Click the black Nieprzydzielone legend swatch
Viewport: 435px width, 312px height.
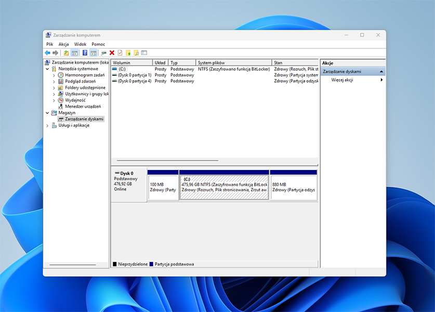tap(114, 264)
